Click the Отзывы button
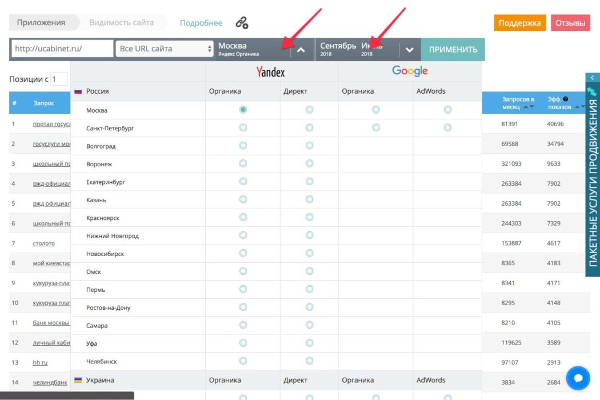The width and height of the screenshot is (600, 400). pyautogui.click(x=570, y=23)
